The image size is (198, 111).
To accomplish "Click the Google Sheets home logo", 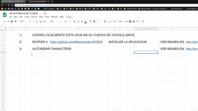I will [5, 15].
